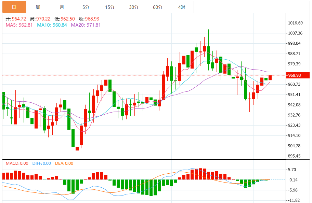This screenshot has width=312, height=203.
Task: Click the 1016.69 price axis label
Action: click(295, 23)
